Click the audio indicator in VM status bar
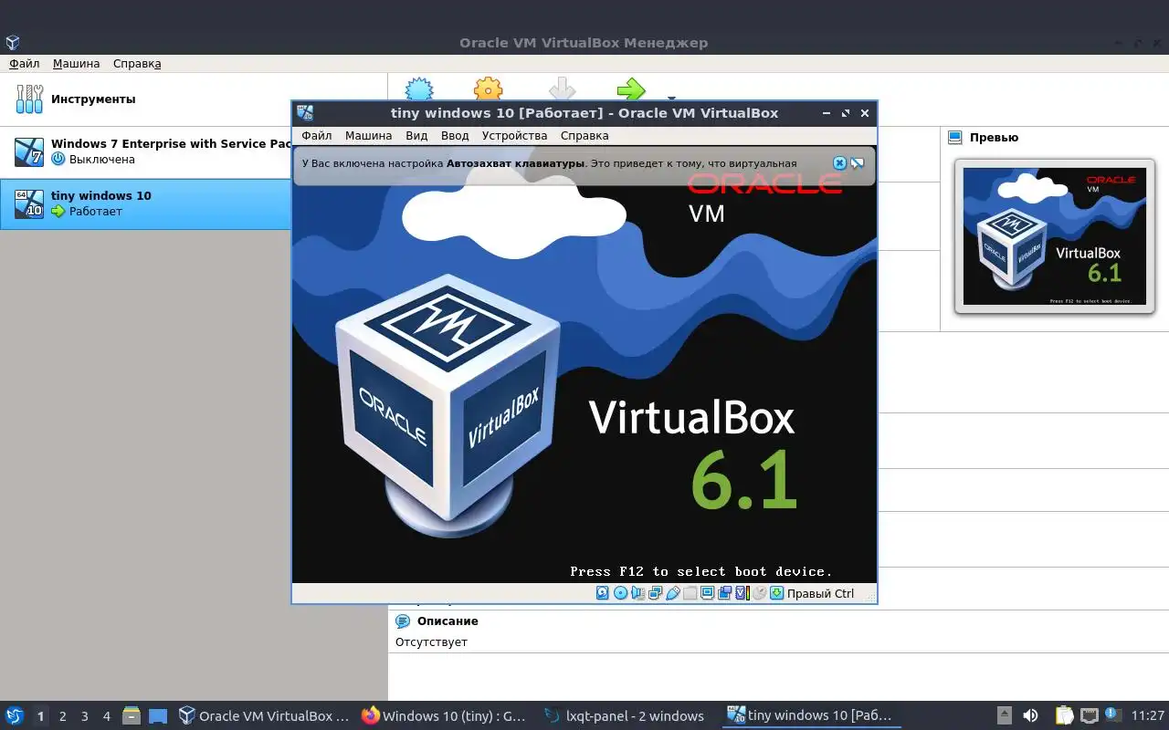 [x=638, y=593]
